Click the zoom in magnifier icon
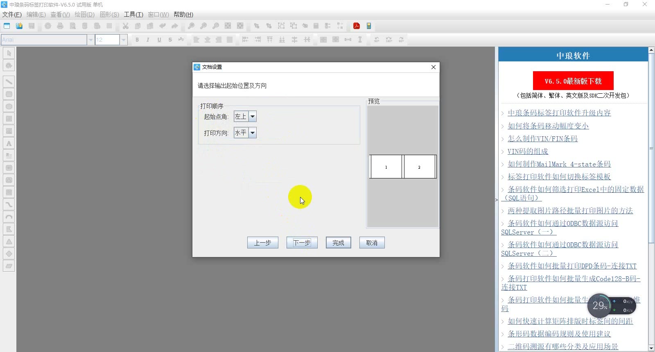The height and width of the screenshot is (352, 655). click(x=191, y=26)
